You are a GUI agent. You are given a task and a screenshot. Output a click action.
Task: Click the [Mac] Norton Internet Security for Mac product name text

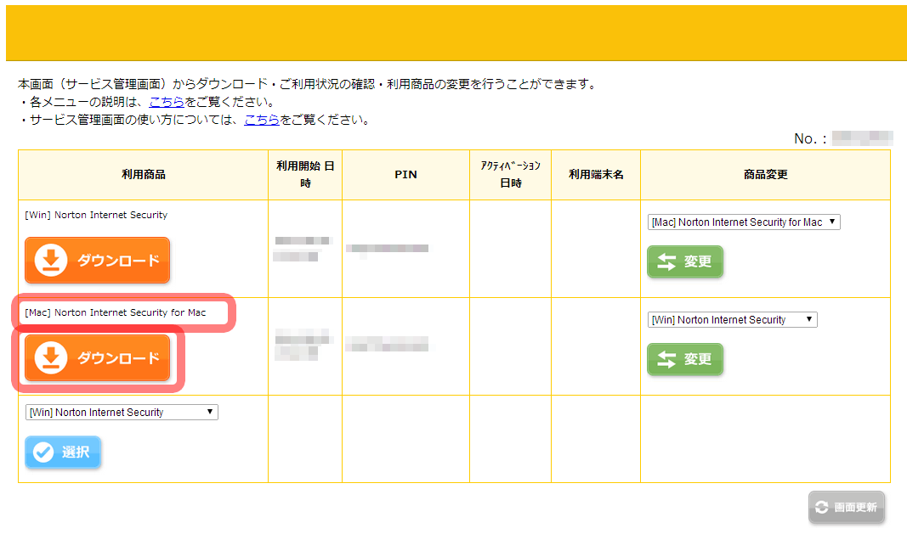coord(115,312)
